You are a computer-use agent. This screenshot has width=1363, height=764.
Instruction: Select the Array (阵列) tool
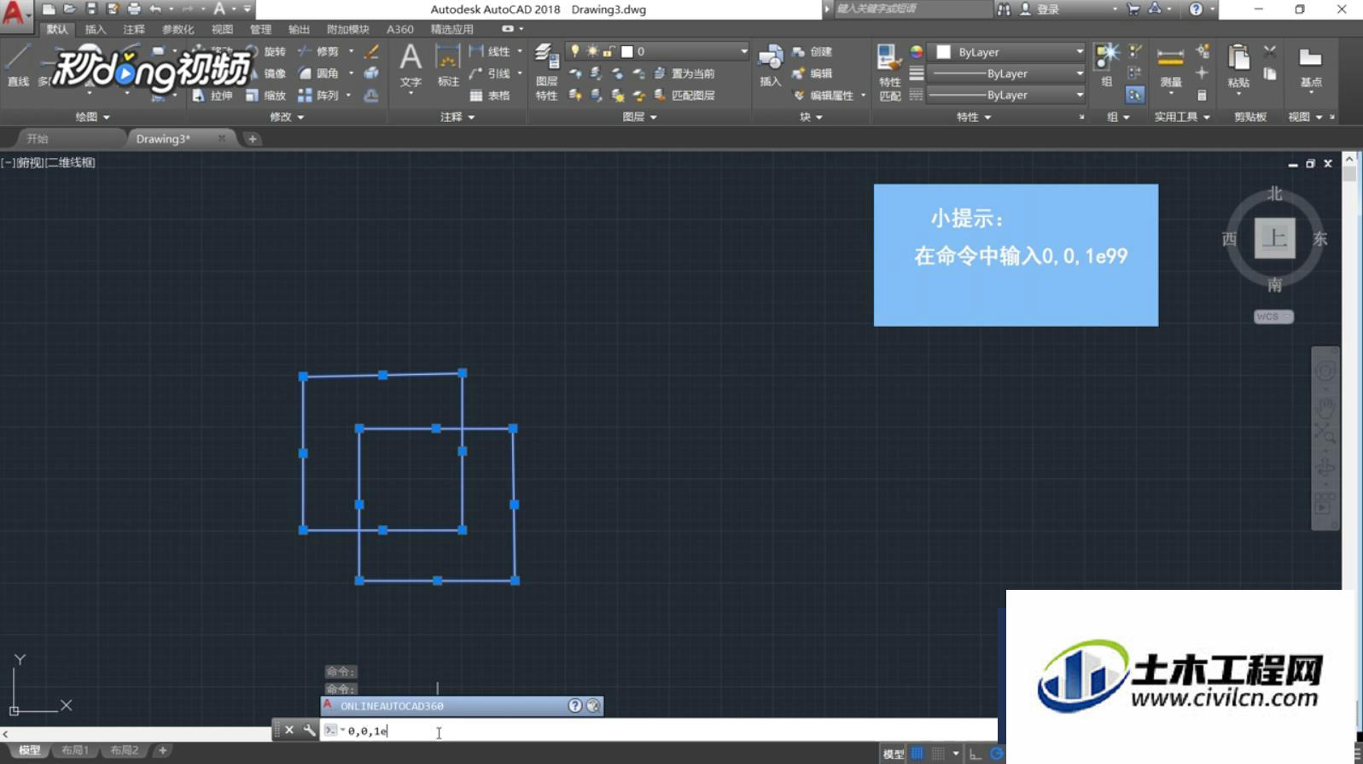point(318,96)
